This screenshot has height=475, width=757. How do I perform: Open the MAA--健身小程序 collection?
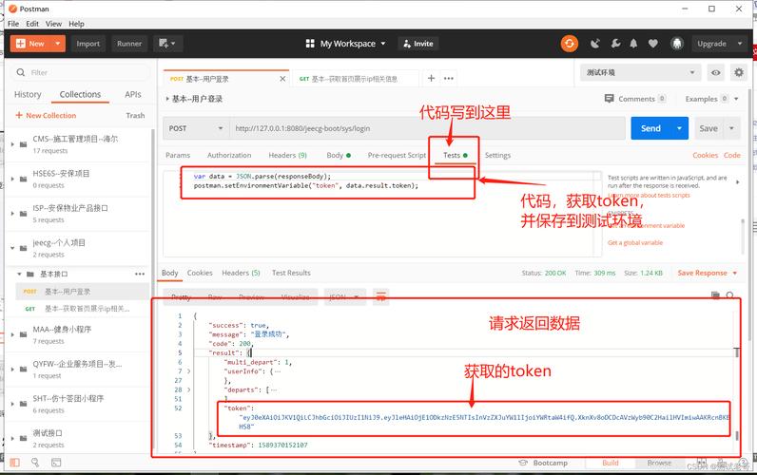tap(79, 334)
